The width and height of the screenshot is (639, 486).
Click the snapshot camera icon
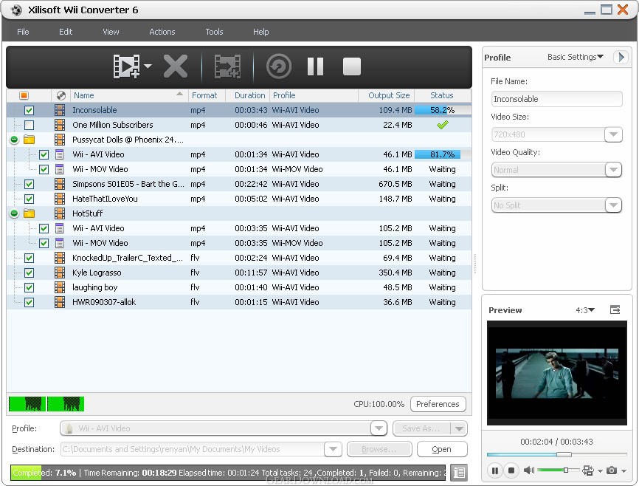click(611, 470)
